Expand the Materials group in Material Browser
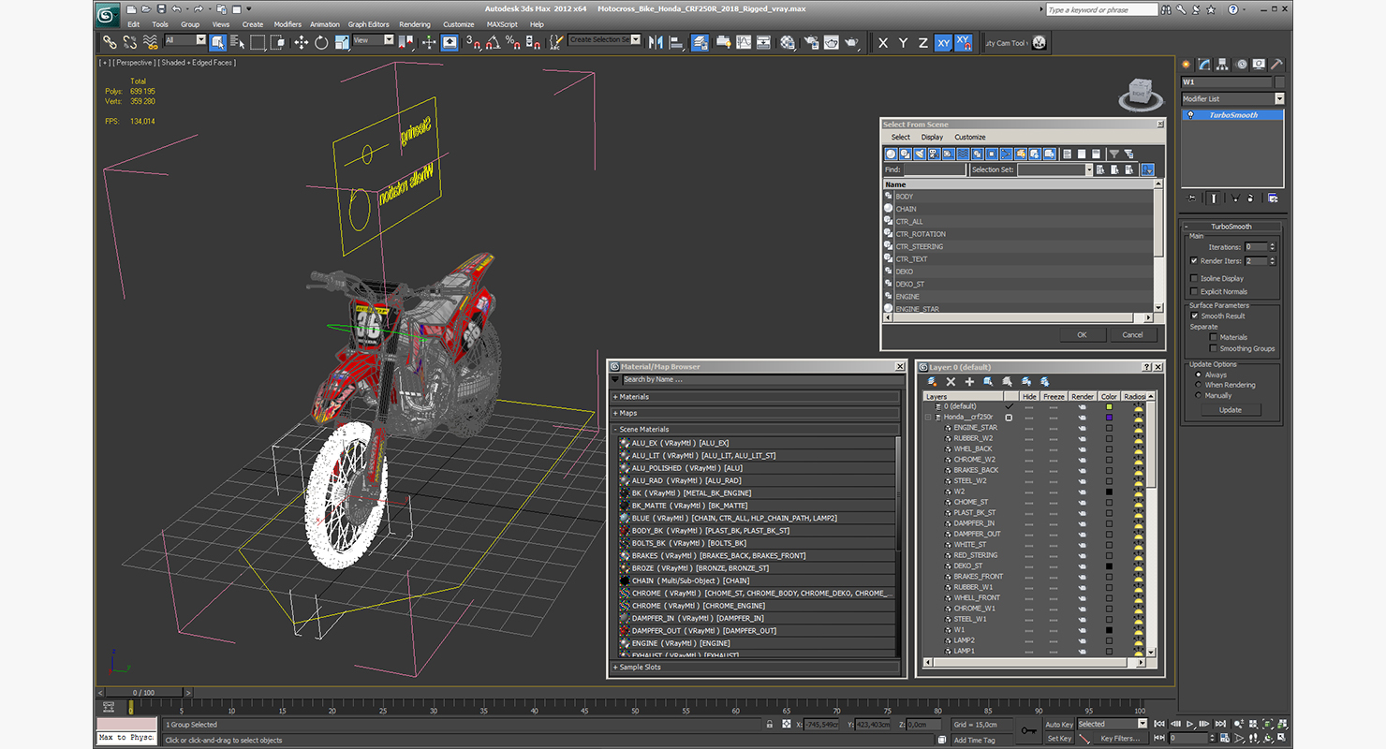Image resolution: width=1386 pixels, height=749 pixels. coord(754,397)
